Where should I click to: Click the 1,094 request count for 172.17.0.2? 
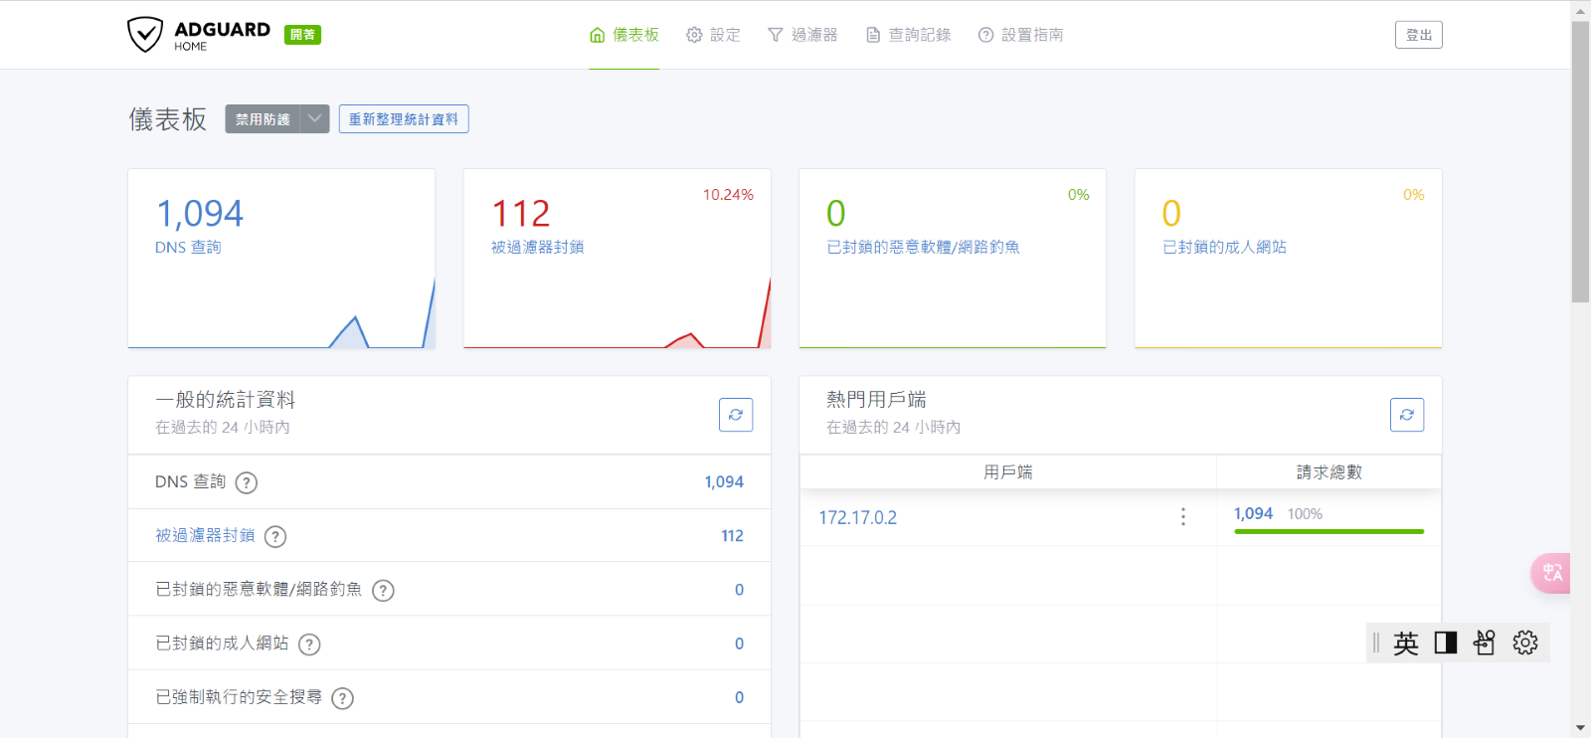pyautogui.click(x=1253, y=513)
